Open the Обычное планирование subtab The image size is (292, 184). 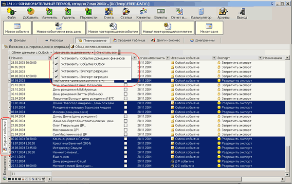[x=91, y=47]
